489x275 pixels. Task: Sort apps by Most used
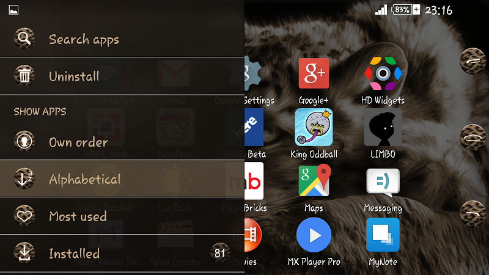[x=122, y=216]
